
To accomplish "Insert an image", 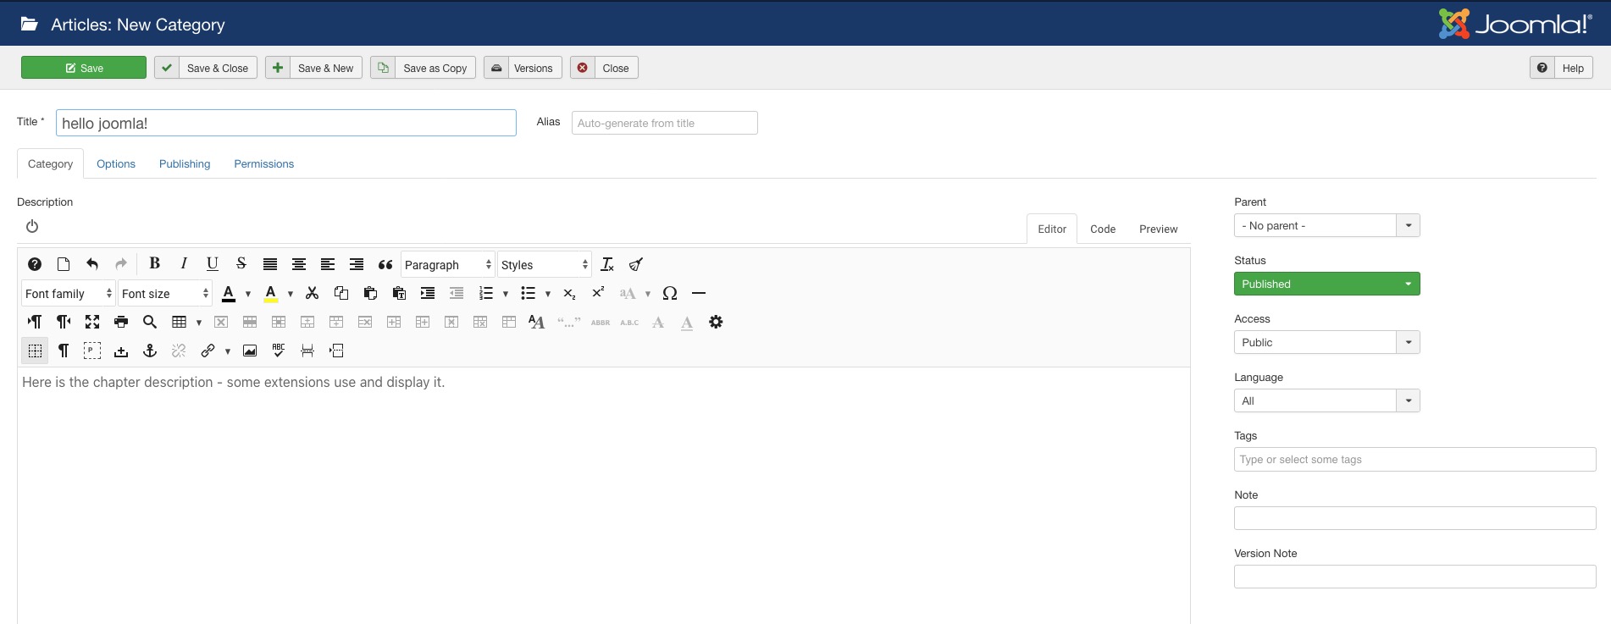I will (x=250, y=351).
